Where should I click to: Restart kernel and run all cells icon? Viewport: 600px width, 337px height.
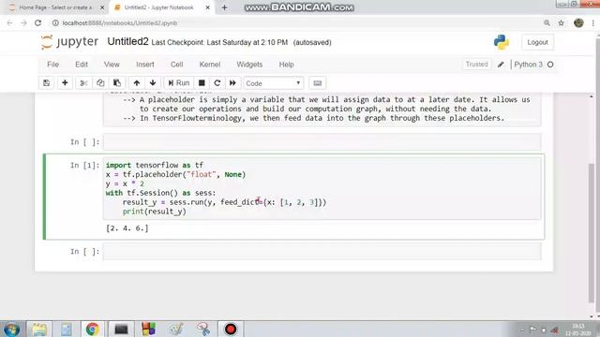(232, 83)
